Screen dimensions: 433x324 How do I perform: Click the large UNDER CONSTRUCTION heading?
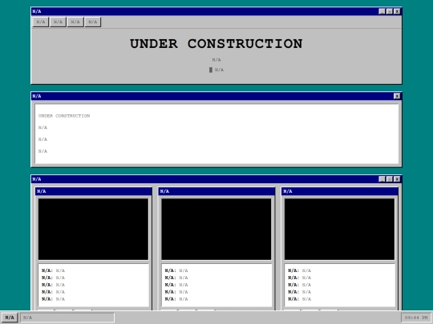click(216, 44)
